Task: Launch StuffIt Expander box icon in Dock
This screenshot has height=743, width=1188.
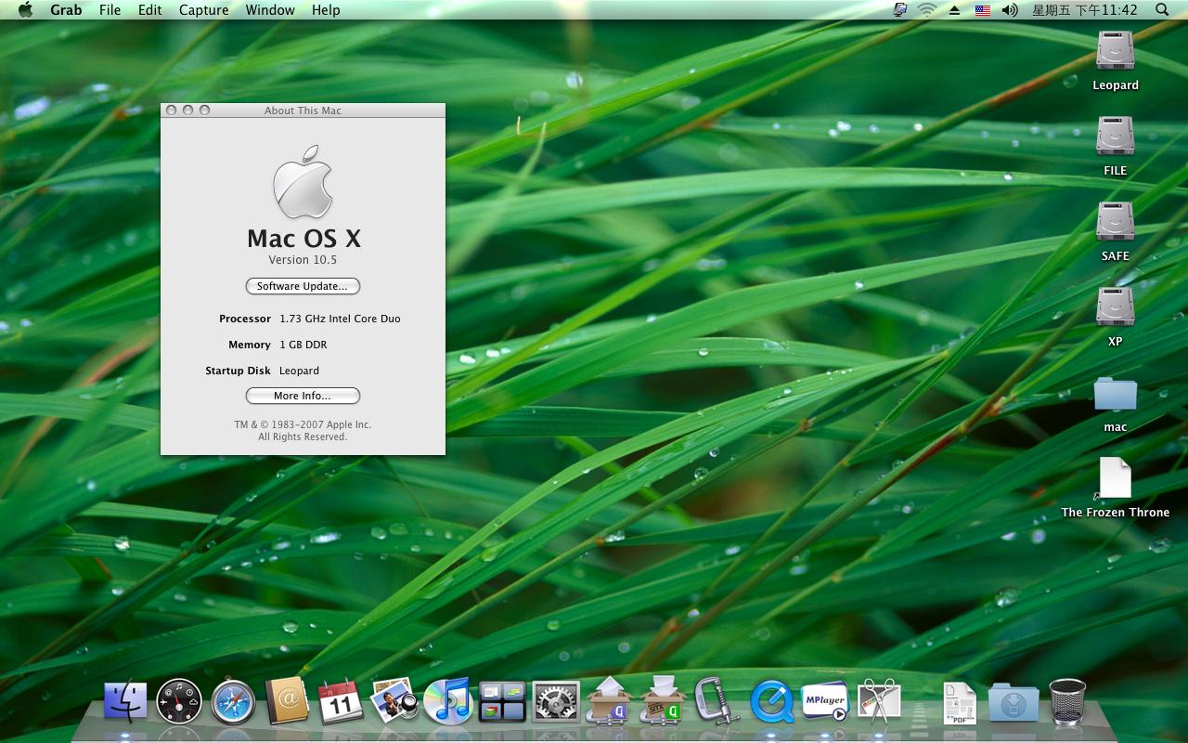Action: point(610,701)
